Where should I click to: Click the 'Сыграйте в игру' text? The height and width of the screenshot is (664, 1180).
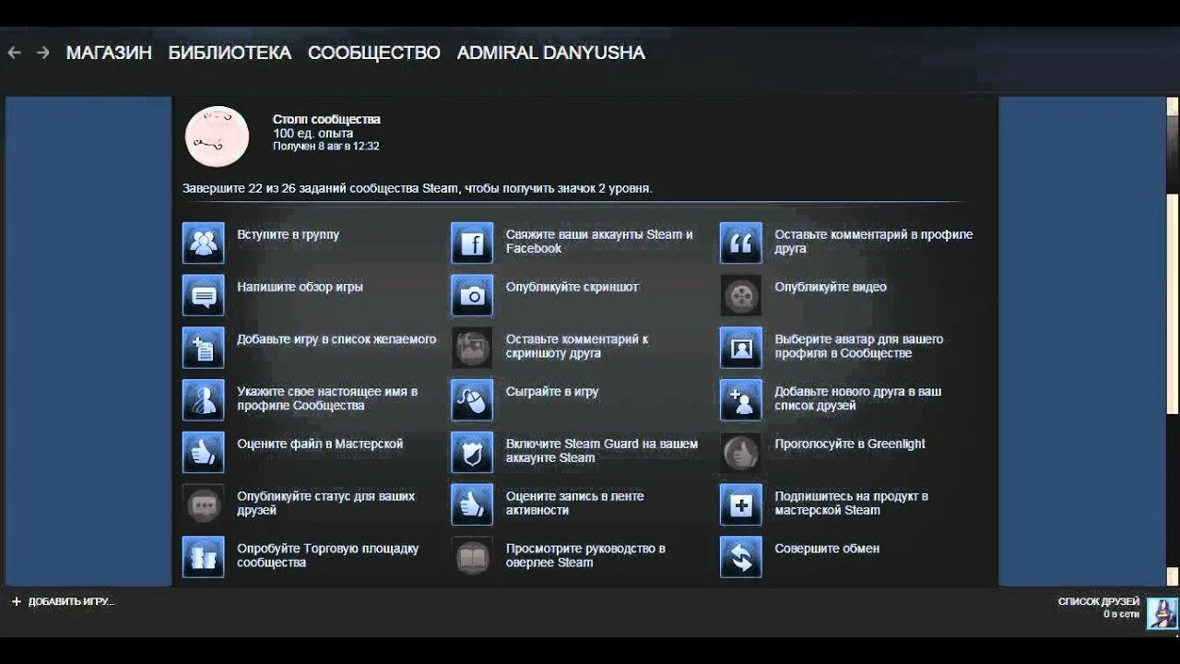[552, 392]
